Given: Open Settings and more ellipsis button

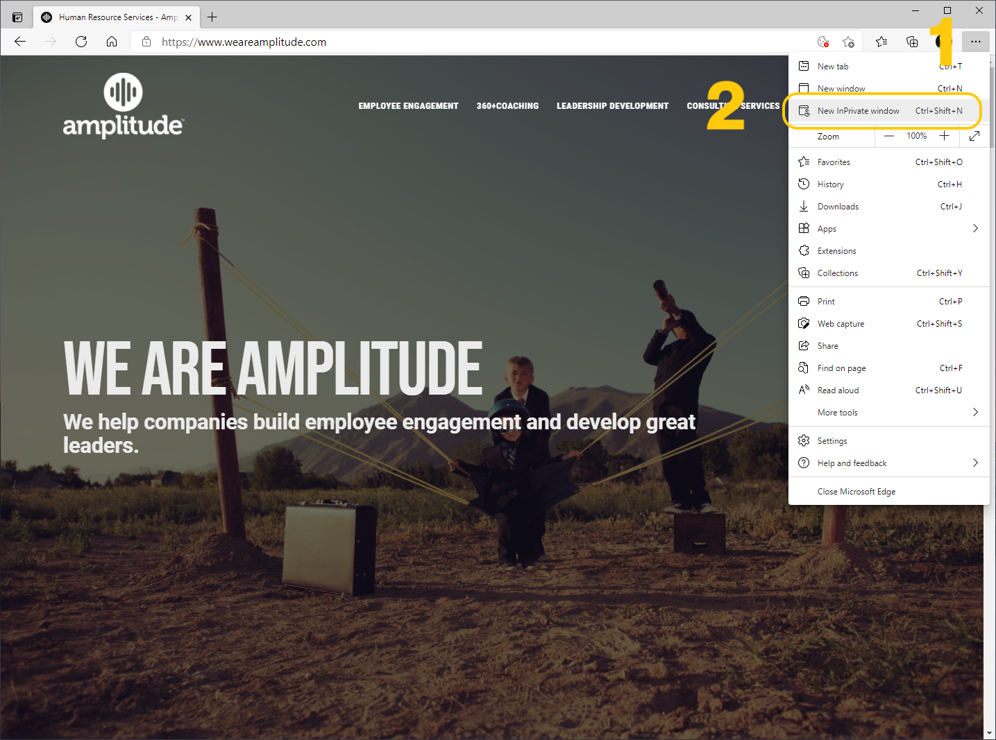Looking at the screenshot, I should tap(975, 42).
